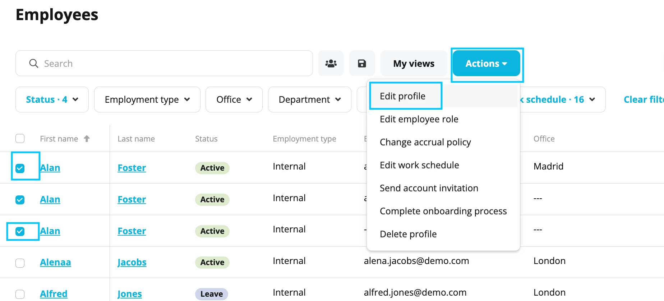The height and width of the screenshot is (301, 664).
Task: Open Alfred's first name link
Action: click(x=54, y=294)
